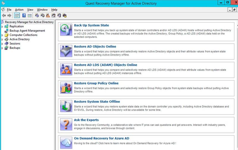Click the Group Policy restore wizard toolbar icon
The width and height of the screenshot is (238, 150).
click(x=54, y=15)
